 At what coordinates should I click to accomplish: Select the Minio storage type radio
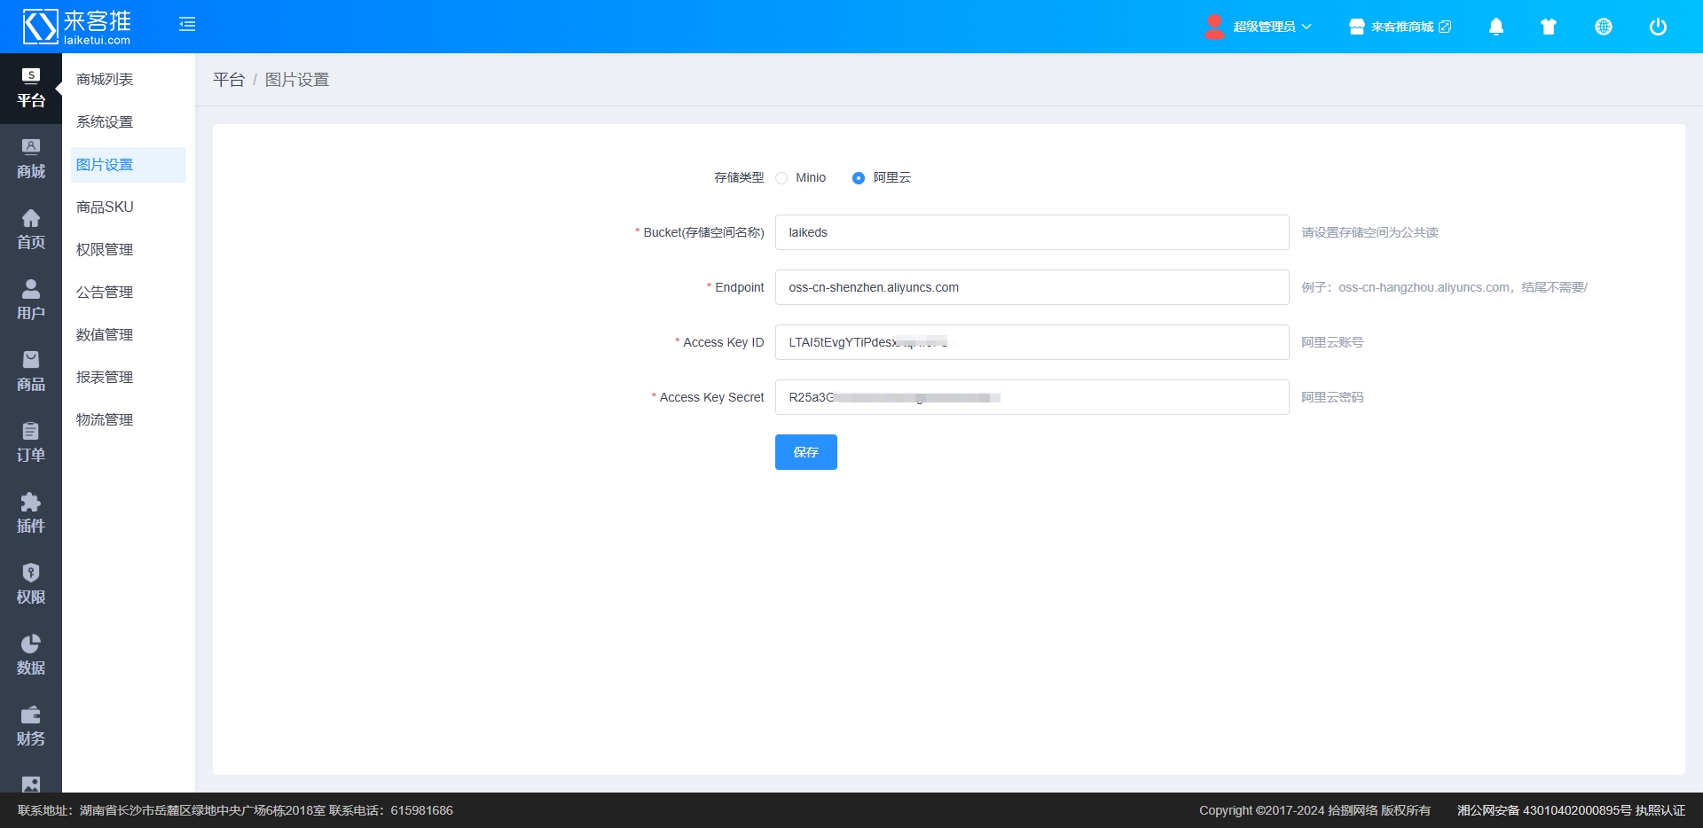(781, 178)
